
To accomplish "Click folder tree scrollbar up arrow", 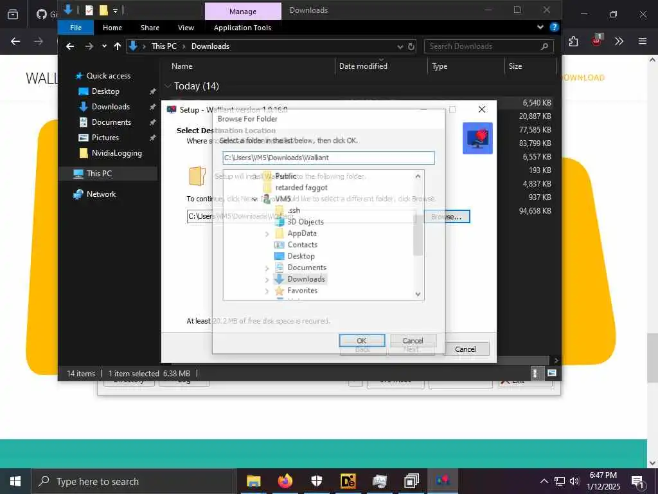I will 418,176.
